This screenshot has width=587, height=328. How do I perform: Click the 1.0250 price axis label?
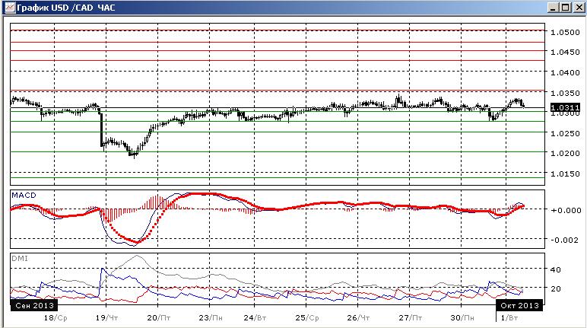pos(565,133)
